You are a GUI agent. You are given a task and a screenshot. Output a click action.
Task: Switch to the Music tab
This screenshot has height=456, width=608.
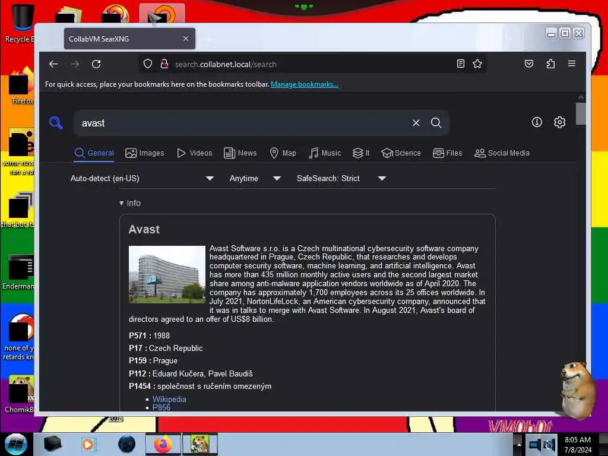point(325,153)
